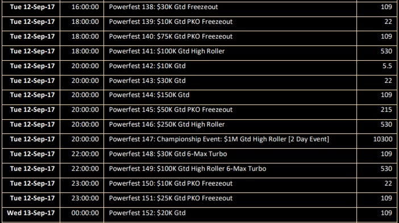The image size is (399, 223).
Task: Select Powerfest 148: $30K Gtd 6-Max Turbo
Action: (x=168, y=154)
